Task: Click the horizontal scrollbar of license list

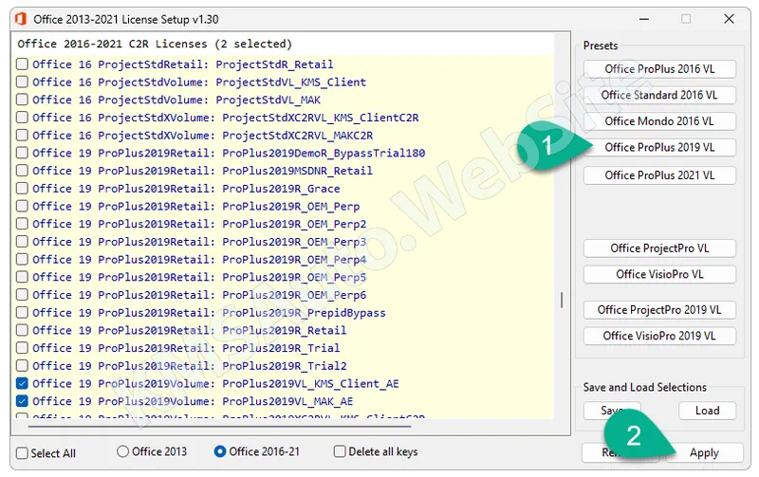Action: [219, 426]
